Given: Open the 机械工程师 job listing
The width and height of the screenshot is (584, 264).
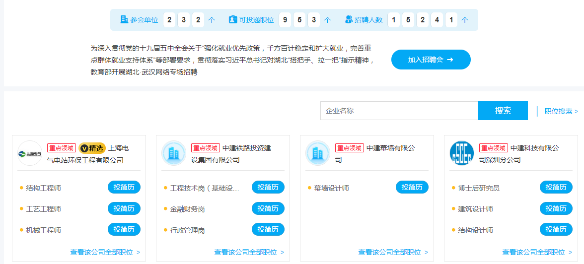Looking at the screenshot, I should pos(44,230).
